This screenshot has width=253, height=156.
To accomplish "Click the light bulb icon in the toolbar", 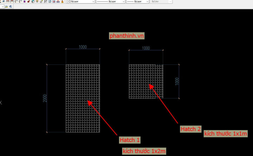I will pos(37,1).
